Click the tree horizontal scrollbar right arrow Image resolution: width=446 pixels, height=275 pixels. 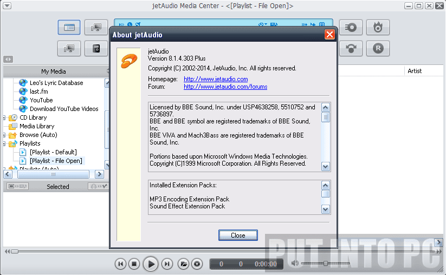tap(99, 174)
